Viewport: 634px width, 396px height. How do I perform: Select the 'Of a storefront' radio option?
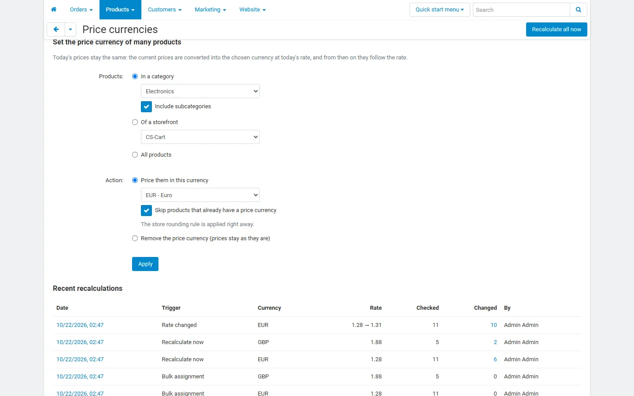(x=135, y=122)
